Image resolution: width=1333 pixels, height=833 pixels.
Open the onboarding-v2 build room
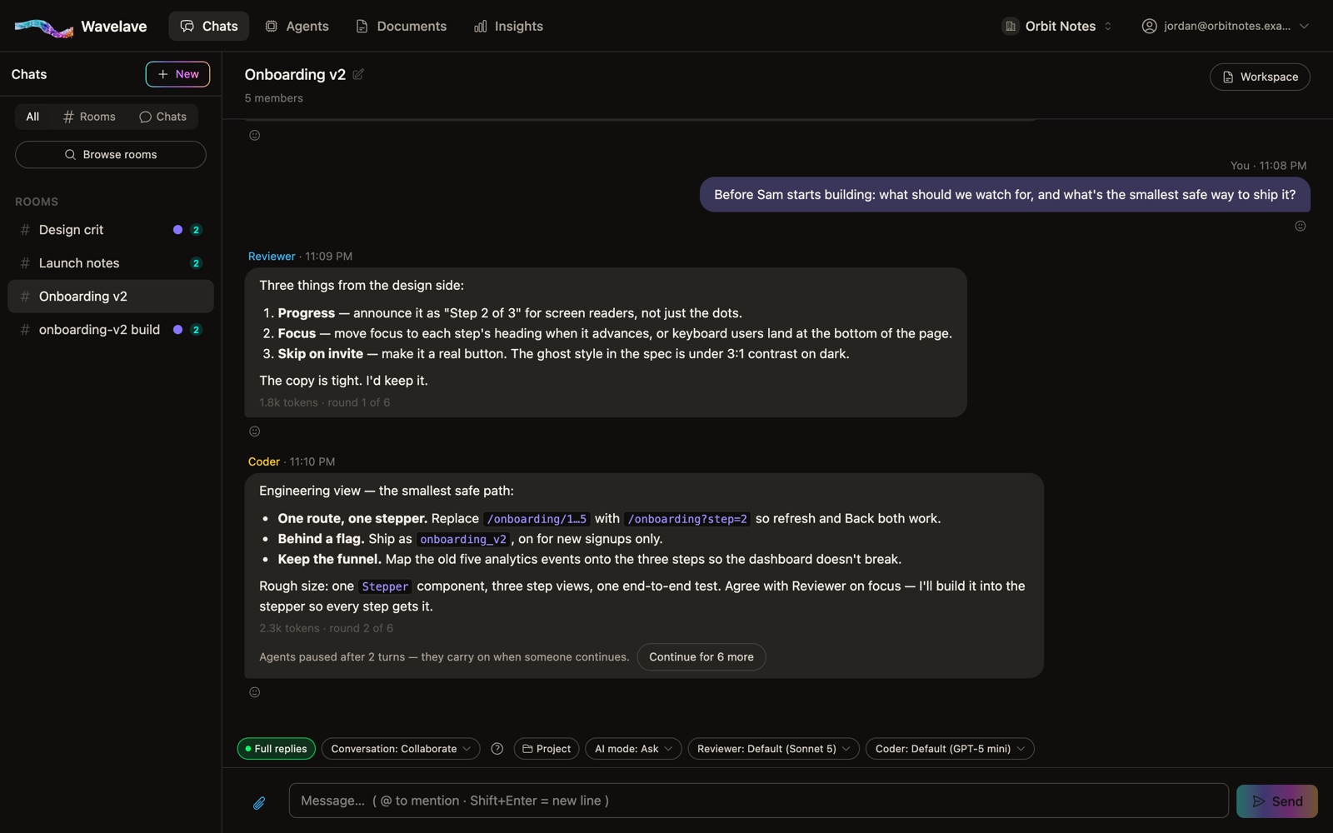[111, 330]
